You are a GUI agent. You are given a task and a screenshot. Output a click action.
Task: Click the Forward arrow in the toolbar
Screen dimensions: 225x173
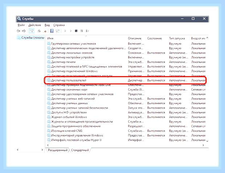24,31
